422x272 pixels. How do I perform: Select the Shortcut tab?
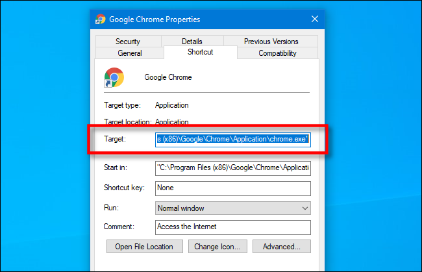pyautogui.click(x=200, y=52)
